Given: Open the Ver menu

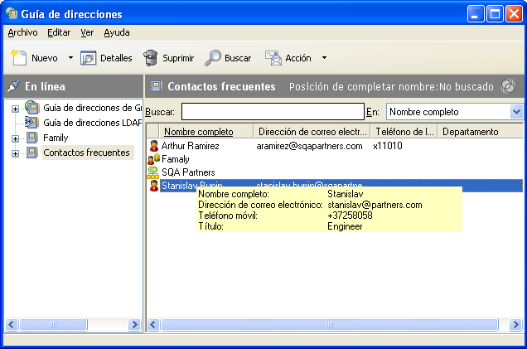Looking at the screenshot, I should coord(87,32).
